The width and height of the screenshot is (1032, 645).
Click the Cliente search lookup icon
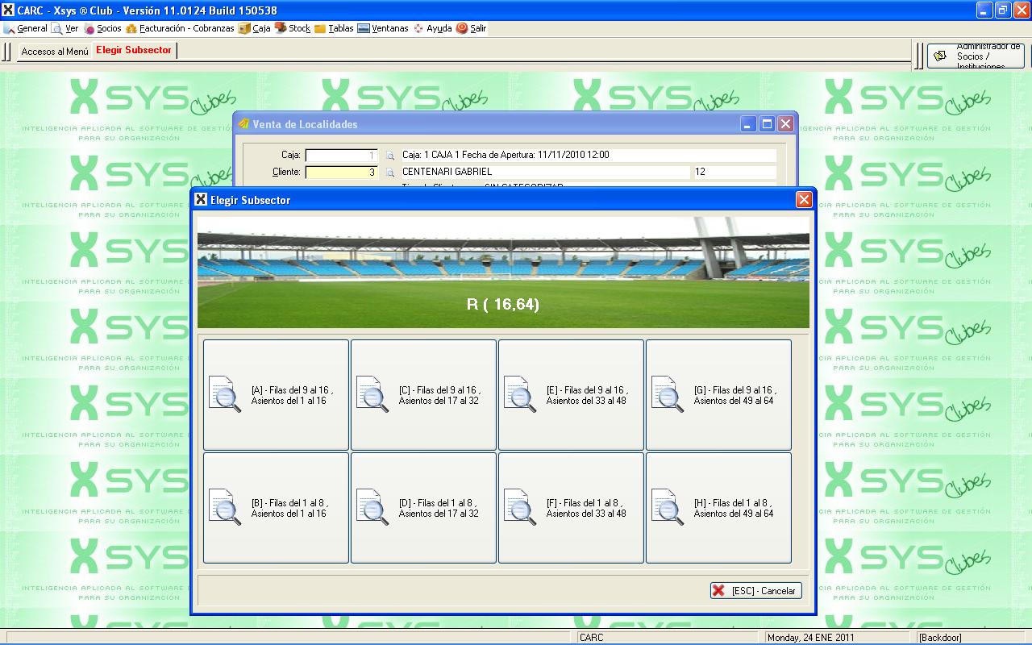click(x=390, y=172)
